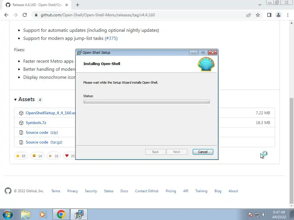Open the Chrome side panel icon

(269, 15)
